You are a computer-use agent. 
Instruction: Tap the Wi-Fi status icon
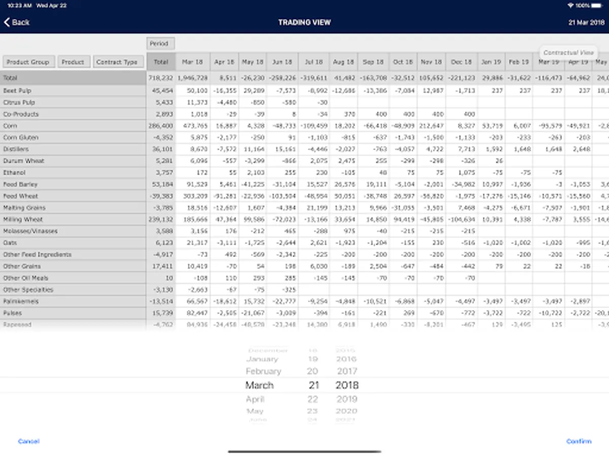(x=571, y=5)
